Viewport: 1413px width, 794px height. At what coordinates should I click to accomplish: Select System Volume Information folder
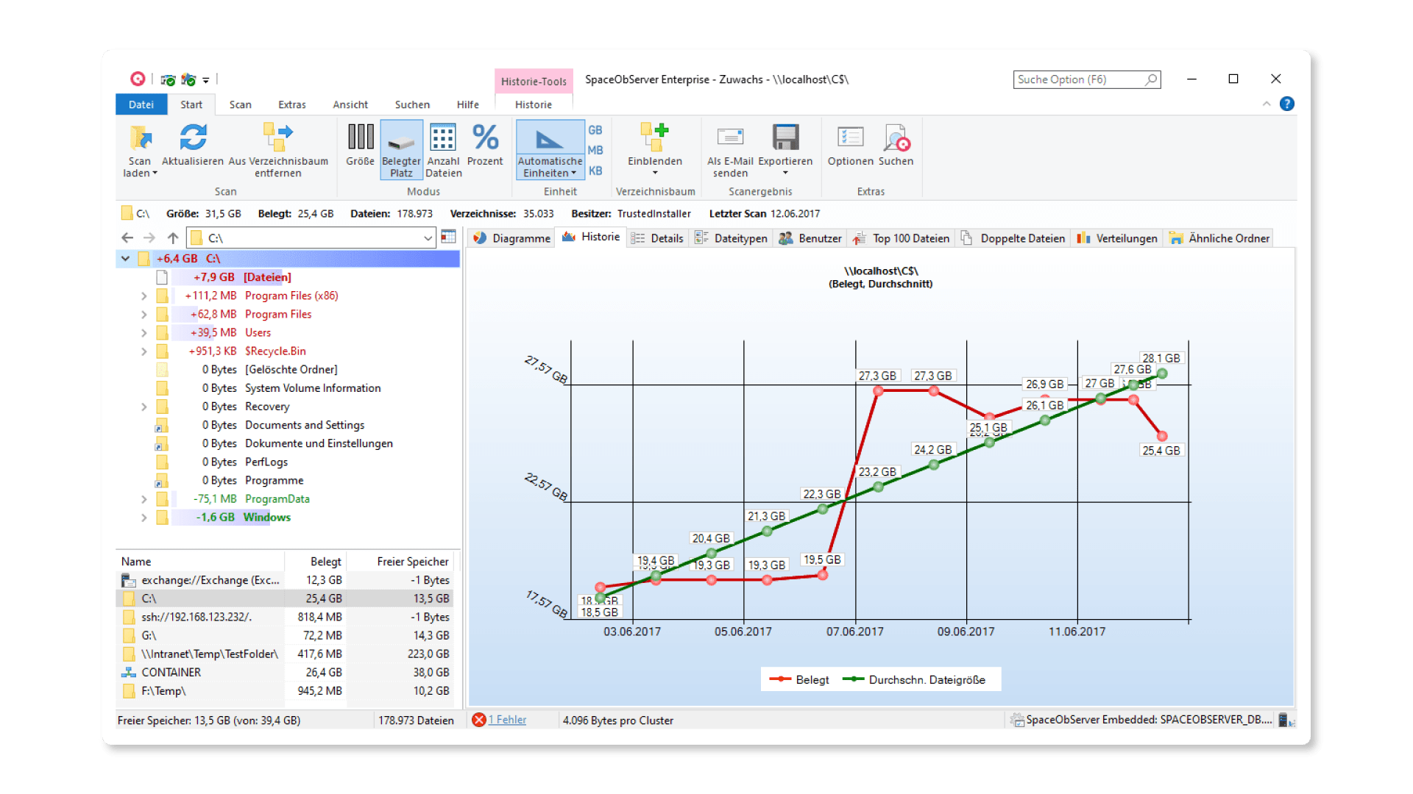(x=313, y=388)
